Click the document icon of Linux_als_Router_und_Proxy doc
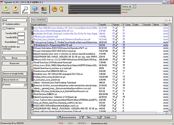The width and height of the screenshot is (174, 125). (32, 103)
